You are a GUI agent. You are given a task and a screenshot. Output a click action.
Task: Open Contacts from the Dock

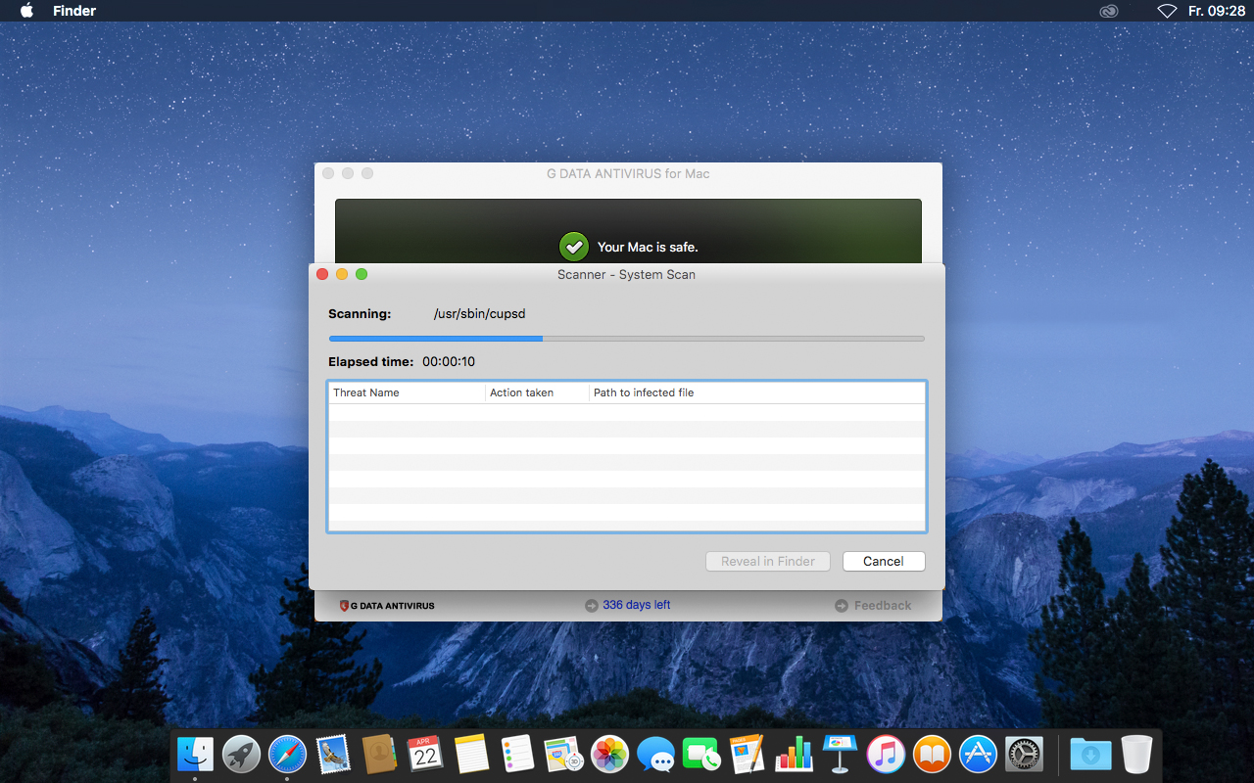point(379,754)
